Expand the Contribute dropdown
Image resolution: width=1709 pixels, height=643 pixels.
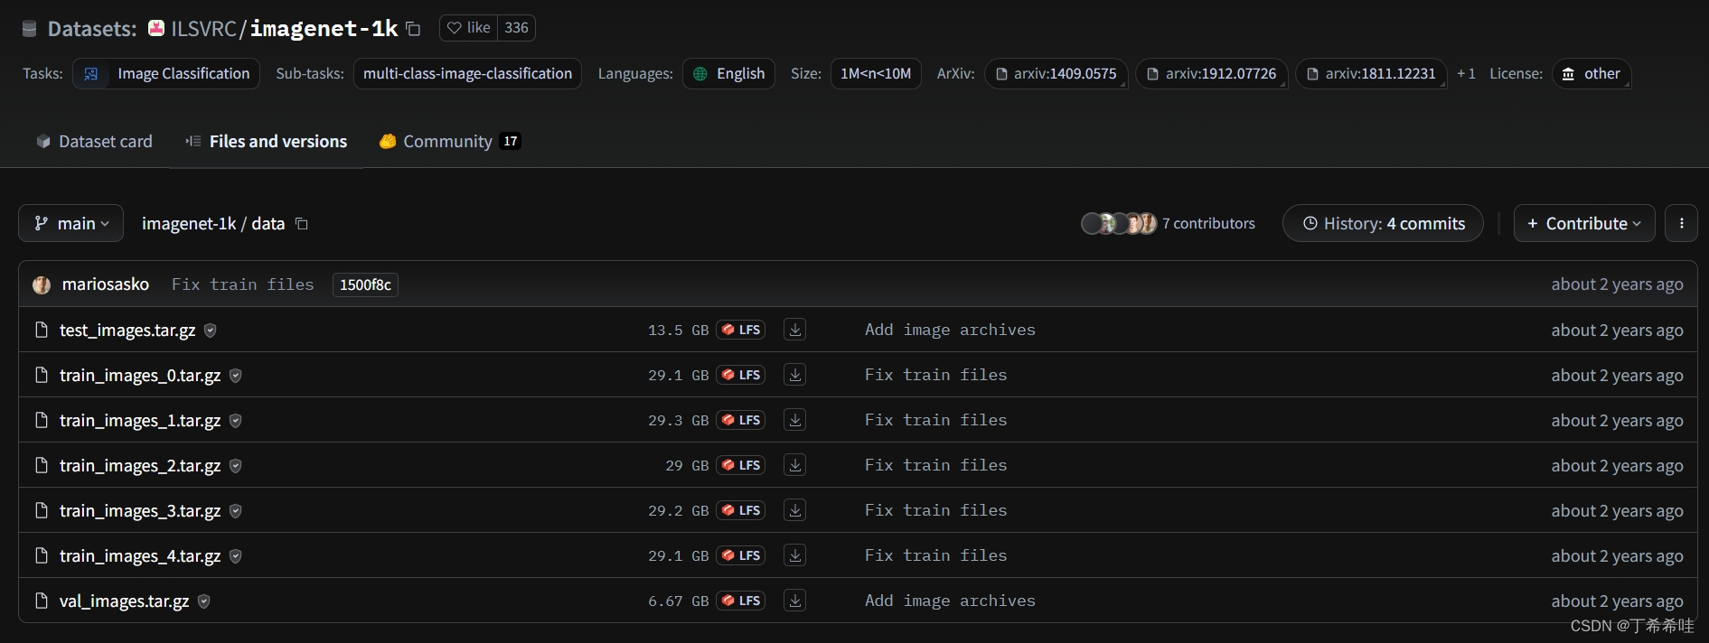click(1584, 223)
